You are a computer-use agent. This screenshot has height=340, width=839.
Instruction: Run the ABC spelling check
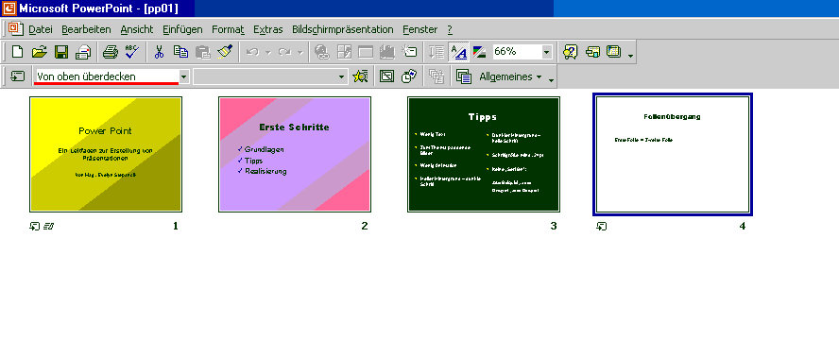131,52
